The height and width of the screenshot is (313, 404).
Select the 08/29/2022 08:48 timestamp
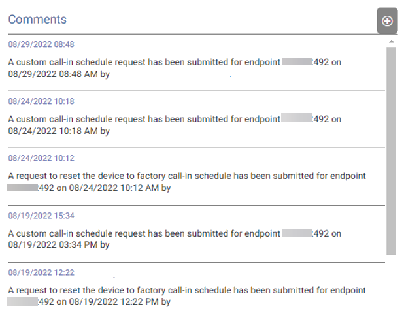(x=41, y=44)
